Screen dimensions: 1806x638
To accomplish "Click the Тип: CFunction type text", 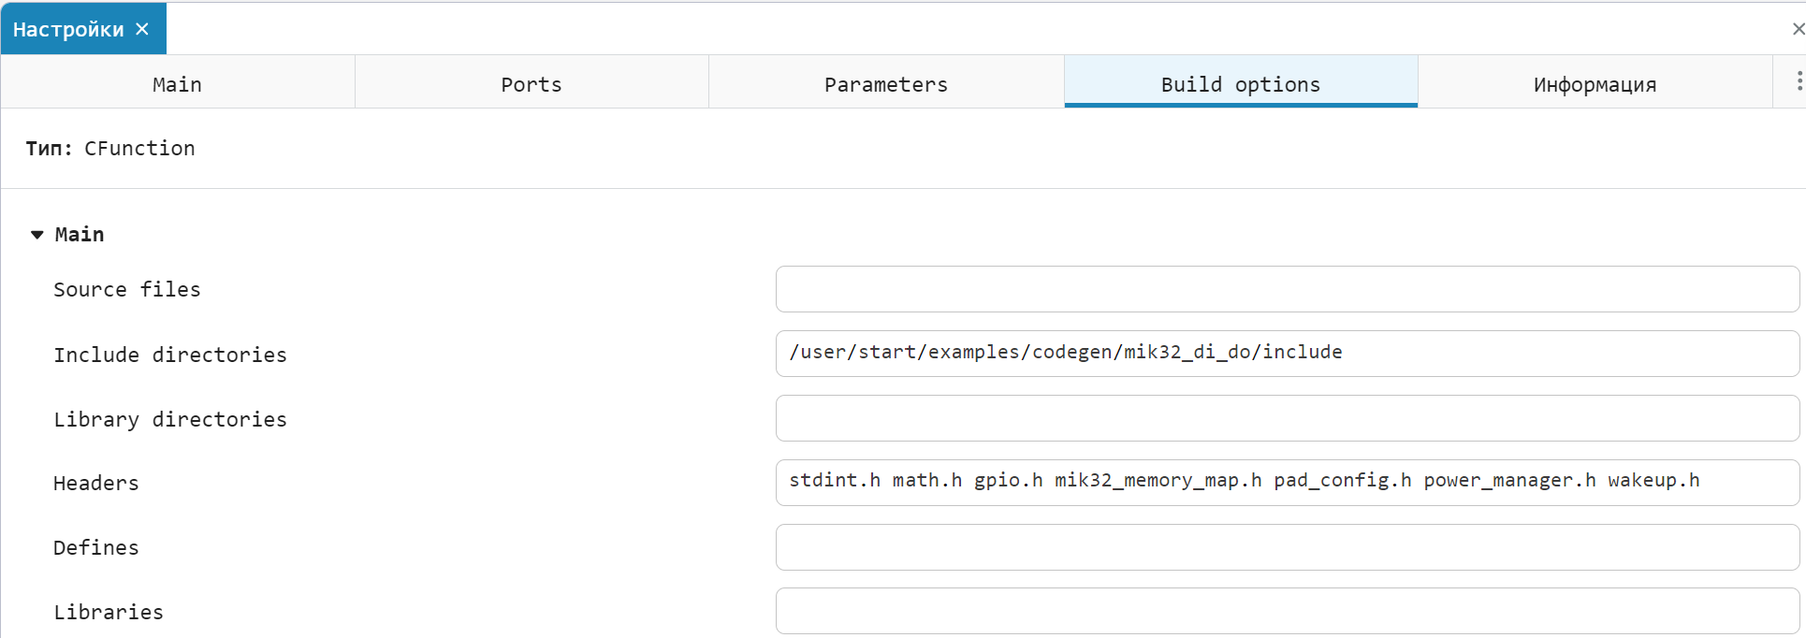I will point(110,149).
